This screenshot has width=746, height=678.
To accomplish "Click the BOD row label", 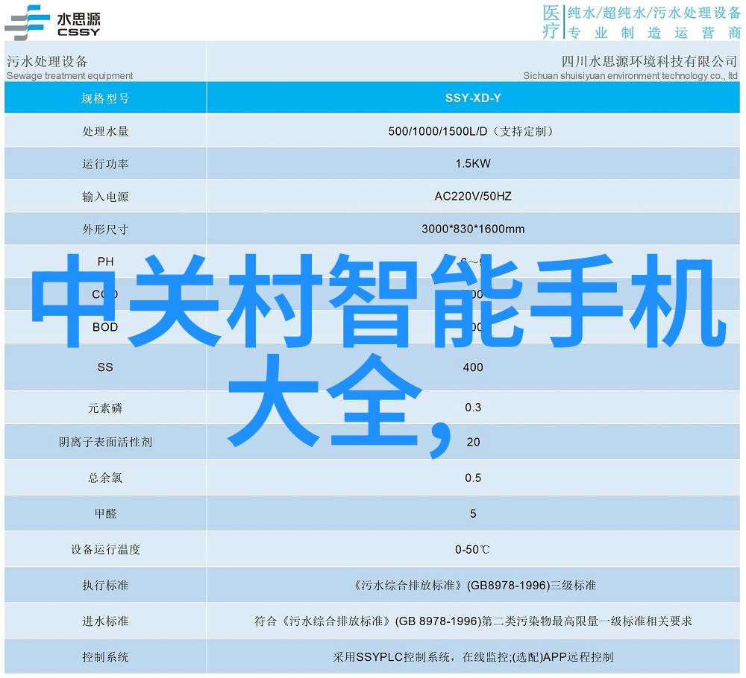I will pos(105,327).
